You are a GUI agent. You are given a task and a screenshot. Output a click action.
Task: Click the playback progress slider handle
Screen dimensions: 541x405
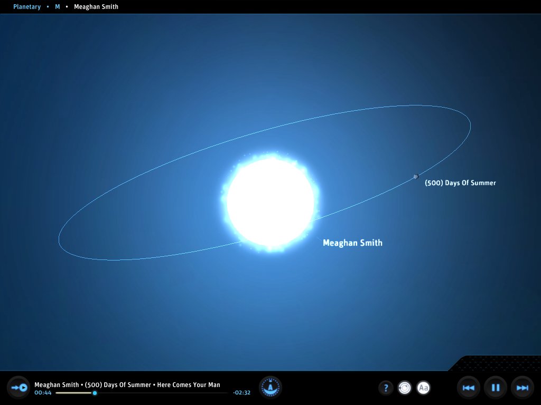coord(95,393)
